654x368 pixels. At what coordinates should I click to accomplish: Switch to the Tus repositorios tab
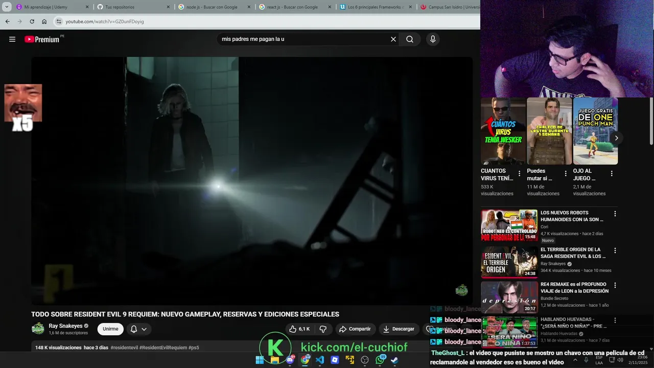133,7
